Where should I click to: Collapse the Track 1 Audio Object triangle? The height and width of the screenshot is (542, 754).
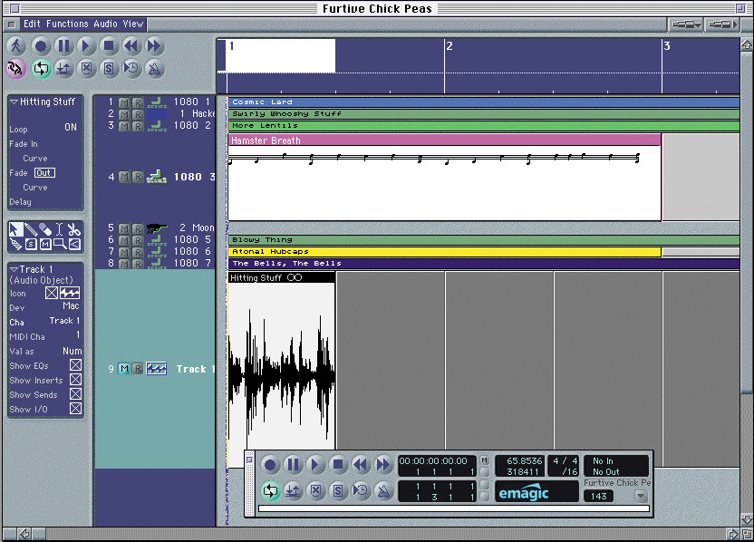pyautogui.click(x=14, y=269)
